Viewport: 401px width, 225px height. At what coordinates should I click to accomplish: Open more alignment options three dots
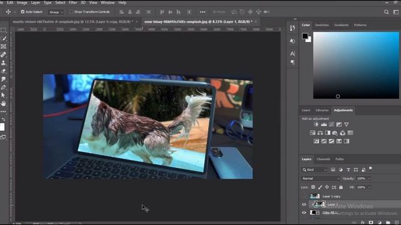202,12
